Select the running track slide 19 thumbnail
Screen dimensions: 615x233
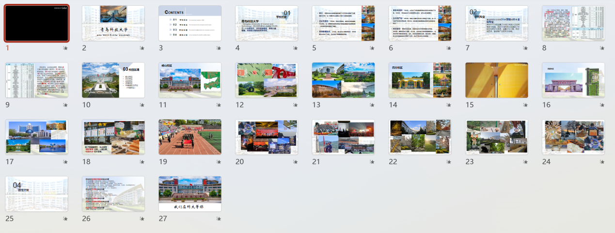point(190,137)
